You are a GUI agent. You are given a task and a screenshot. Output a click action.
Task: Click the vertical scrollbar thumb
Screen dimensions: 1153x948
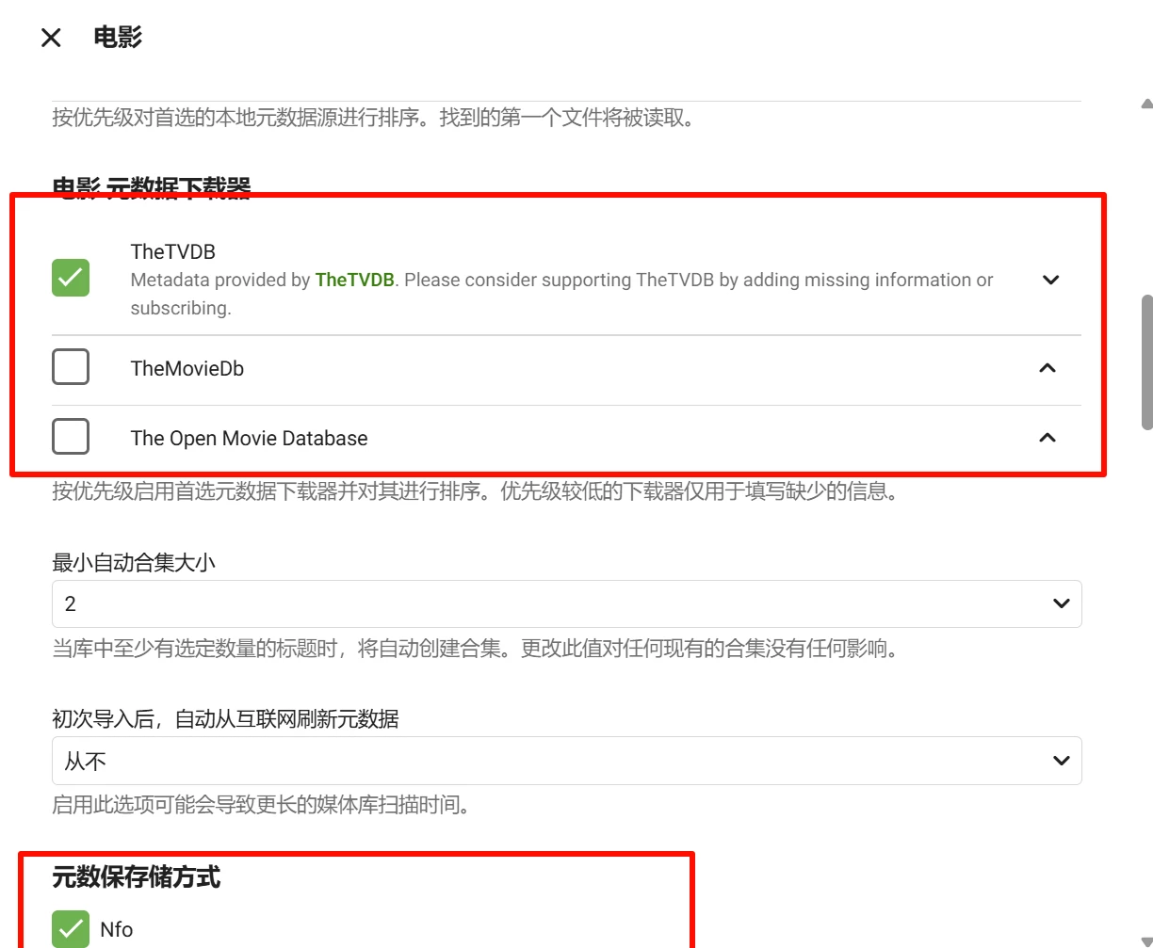[1146, 362]
